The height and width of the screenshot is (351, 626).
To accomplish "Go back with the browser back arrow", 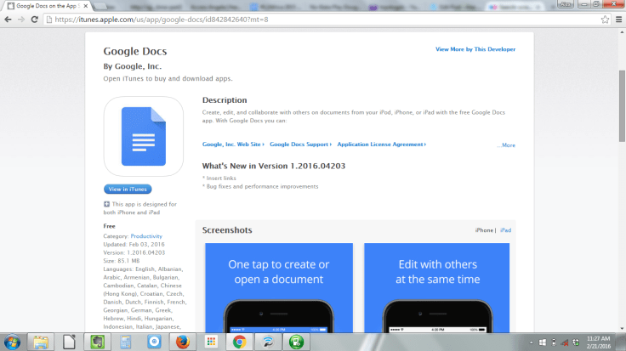I will (8, 20).
